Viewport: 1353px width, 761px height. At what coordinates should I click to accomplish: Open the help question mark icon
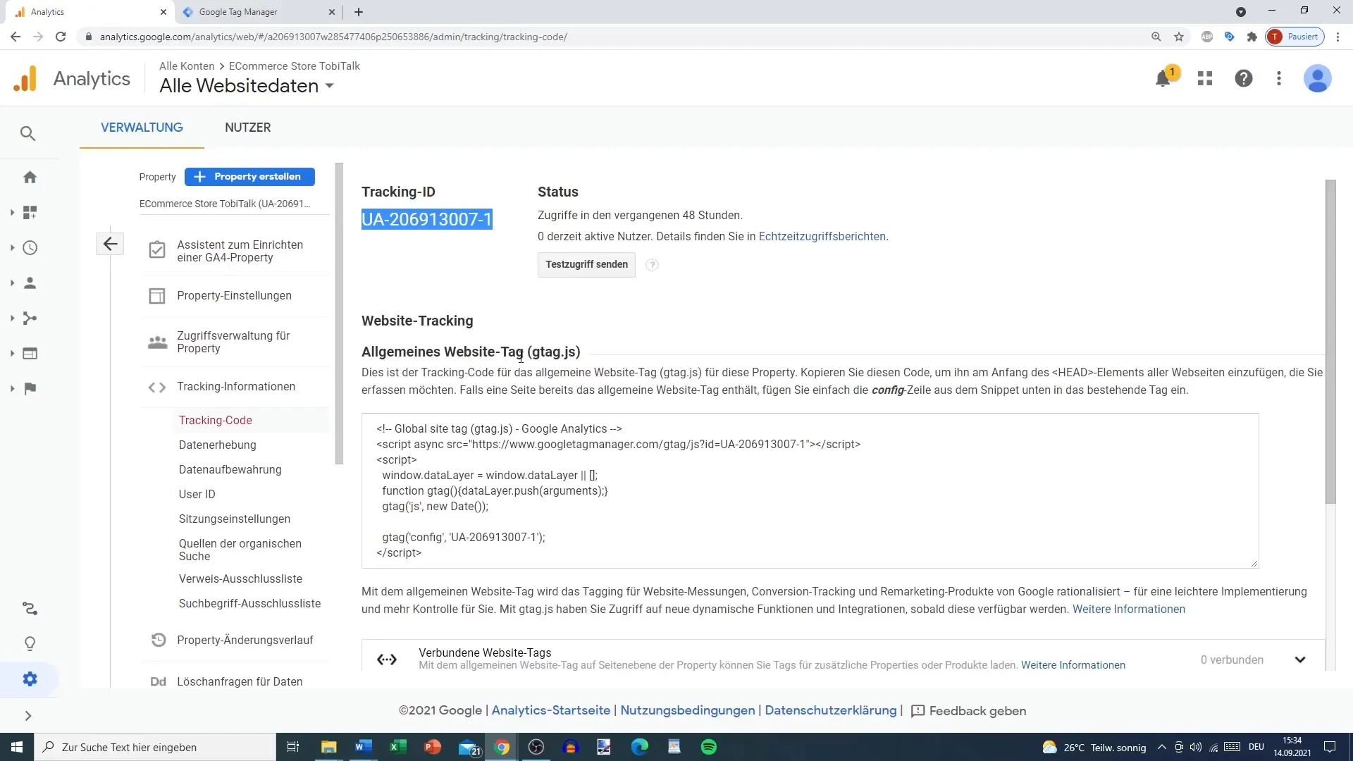(x=1244, y=78)
